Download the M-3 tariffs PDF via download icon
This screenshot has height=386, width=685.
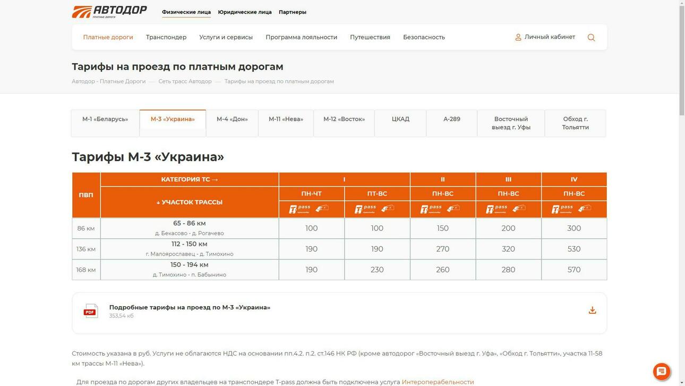click(592, 309)
